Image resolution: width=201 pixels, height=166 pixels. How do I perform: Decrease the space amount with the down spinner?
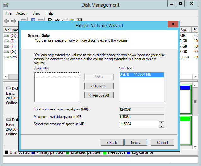[162, 126]
